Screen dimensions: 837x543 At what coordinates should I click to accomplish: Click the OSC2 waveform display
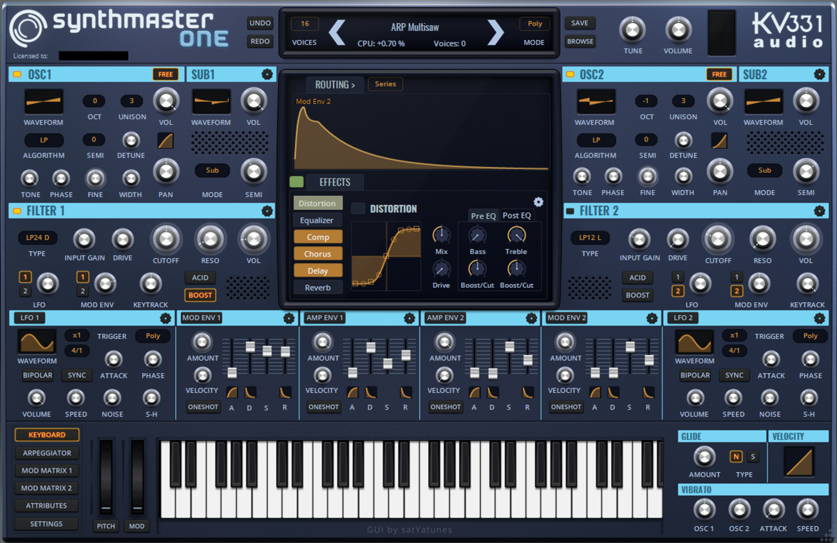click(596, 102)
